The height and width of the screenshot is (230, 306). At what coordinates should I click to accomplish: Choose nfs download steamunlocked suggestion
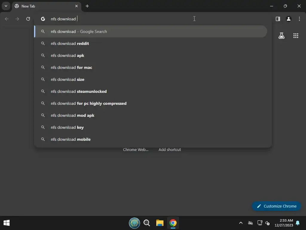coord(151,91)
